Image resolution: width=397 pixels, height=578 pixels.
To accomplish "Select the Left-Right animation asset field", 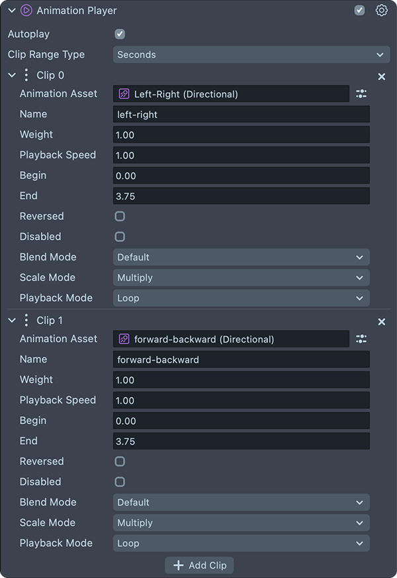I will click(231, 94).
